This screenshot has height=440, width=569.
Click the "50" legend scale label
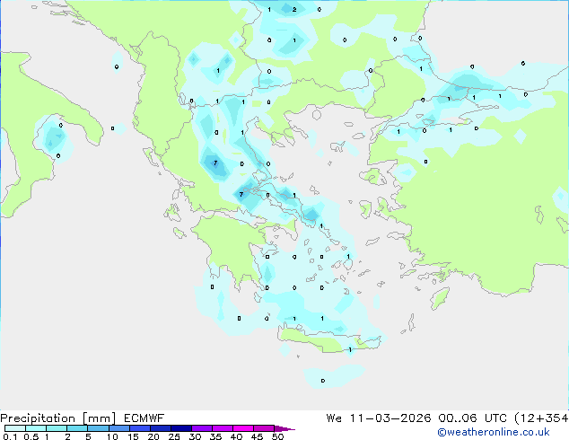pyautogui.click(x=278, y=436)
